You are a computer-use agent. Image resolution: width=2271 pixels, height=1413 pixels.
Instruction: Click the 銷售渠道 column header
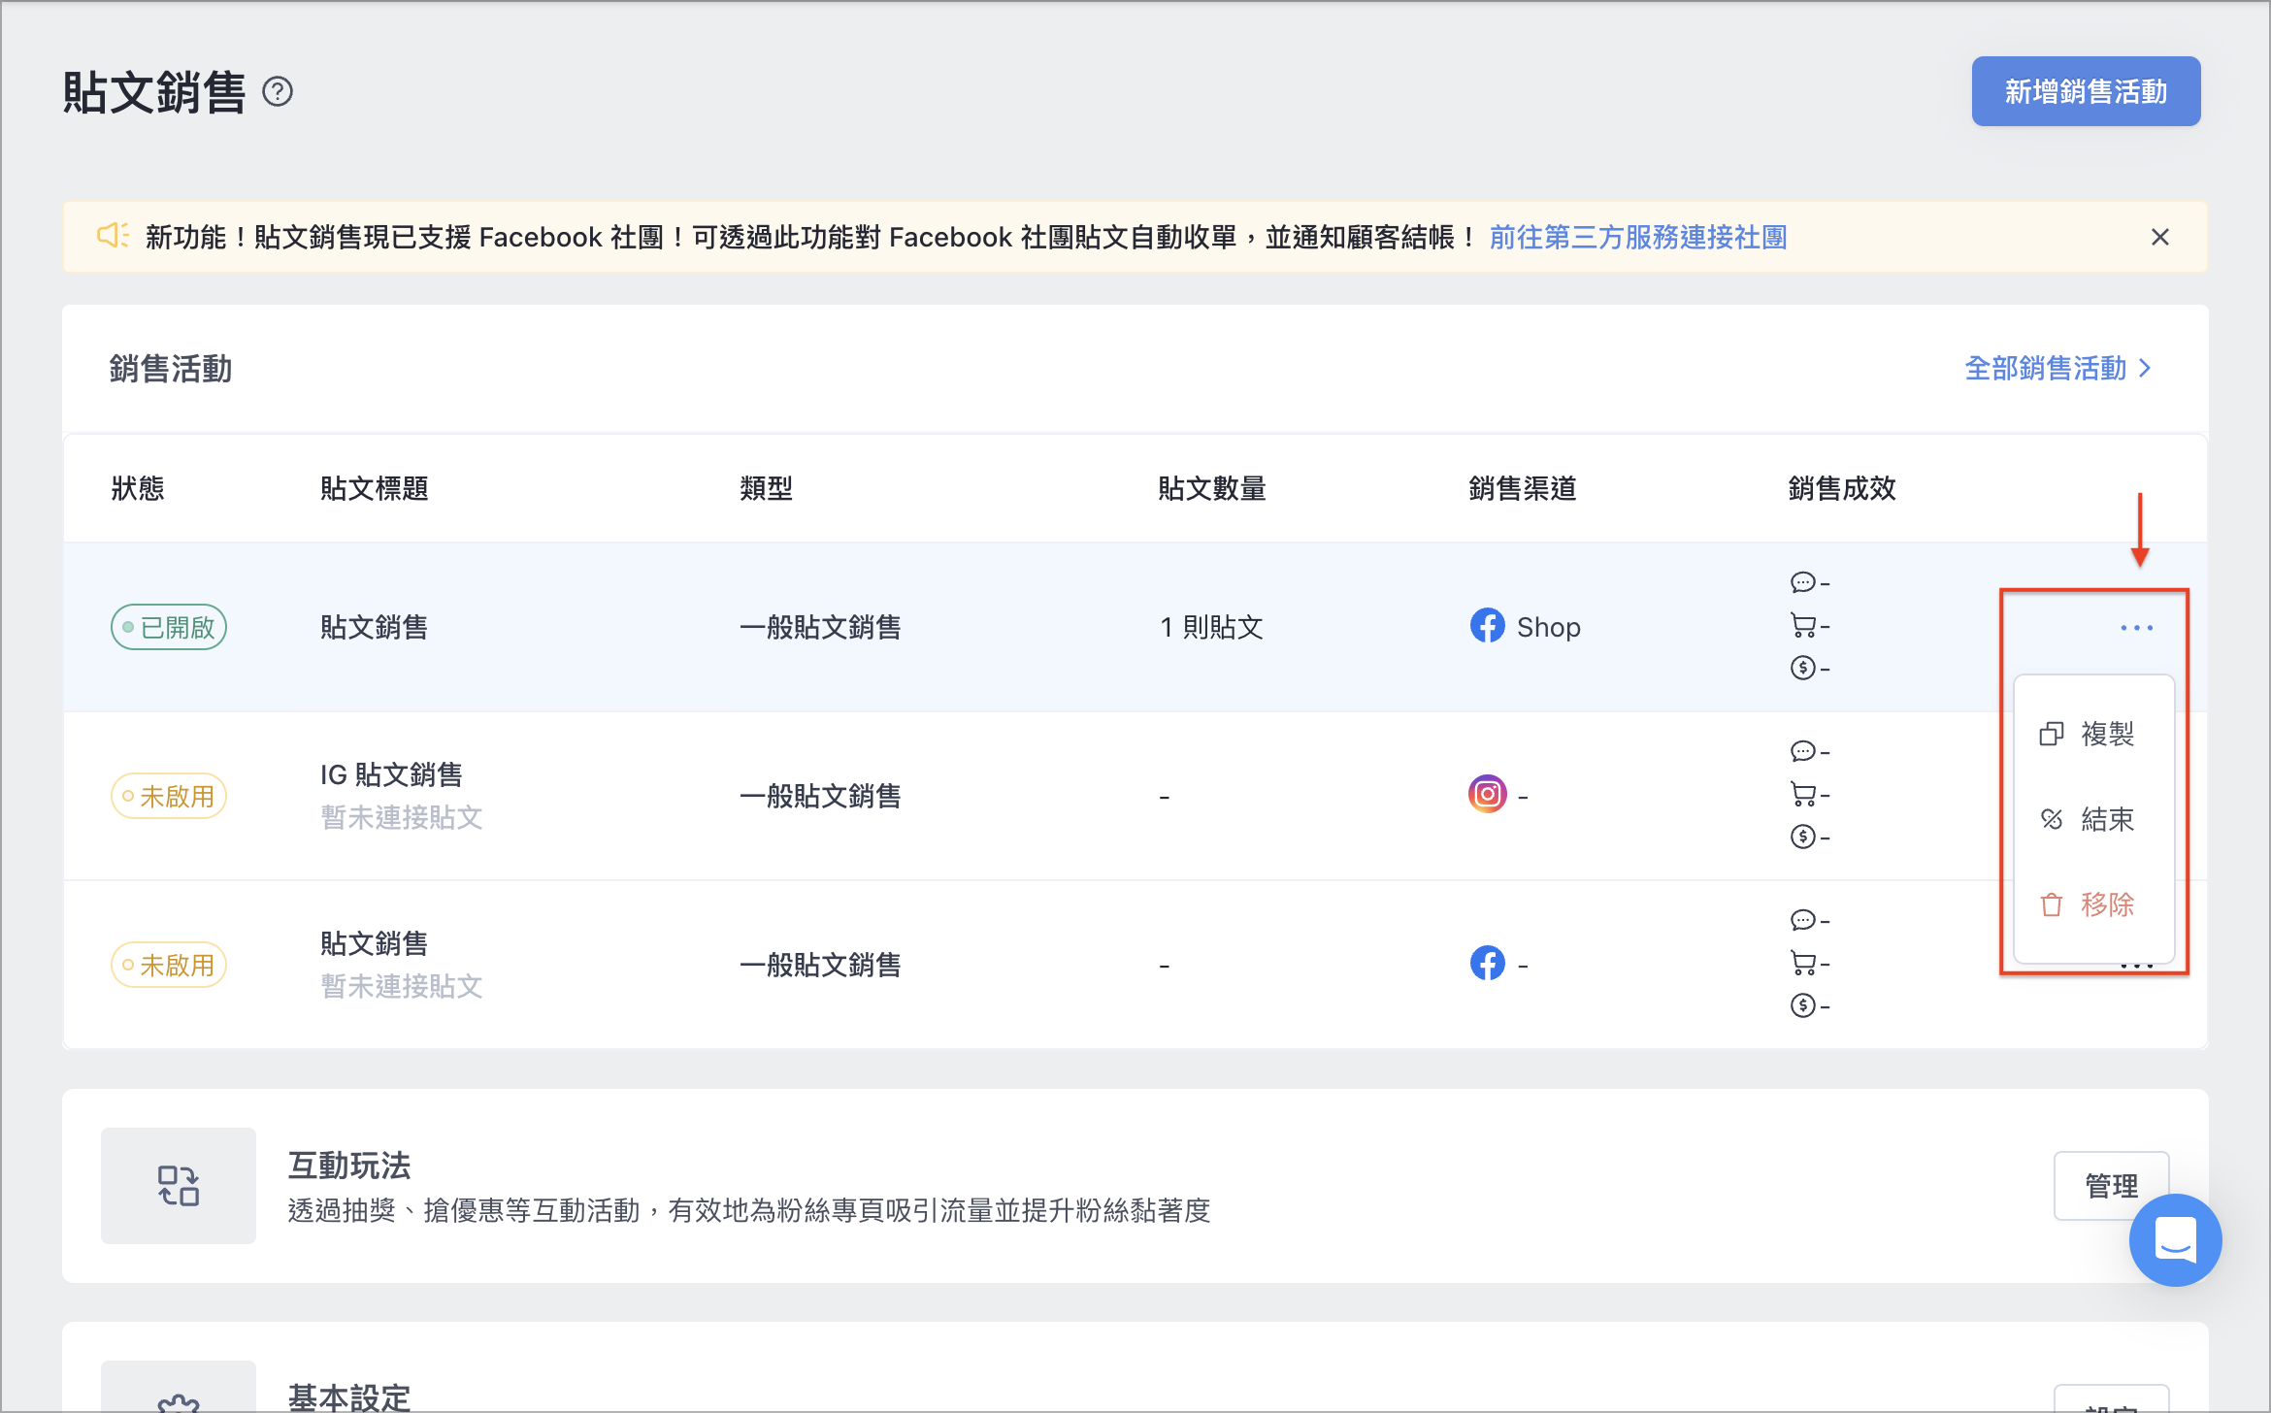tap(1523, 488)
